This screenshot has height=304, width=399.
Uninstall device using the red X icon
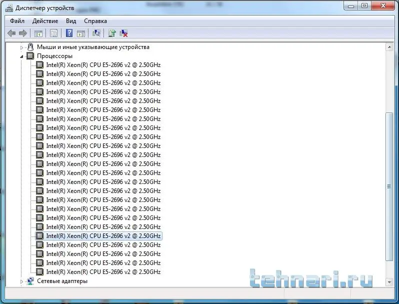click(123, 33)
